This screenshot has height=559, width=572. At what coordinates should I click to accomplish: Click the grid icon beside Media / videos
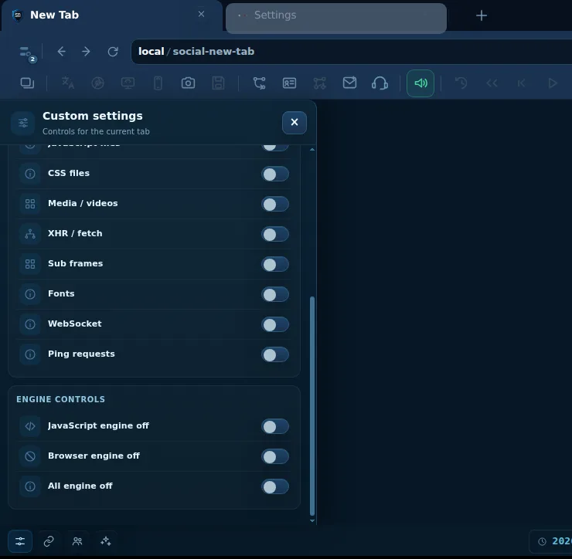coord(30,204)
